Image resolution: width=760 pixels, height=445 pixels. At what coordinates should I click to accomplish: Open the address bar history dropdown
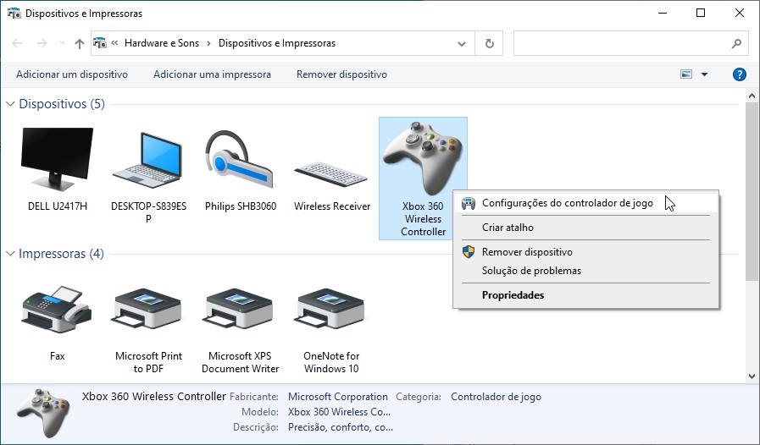tap(462, 44)
